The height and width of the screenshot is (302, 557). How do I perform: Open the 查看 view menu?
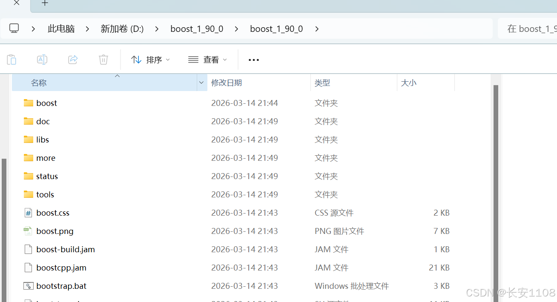(x=208, y=60)
